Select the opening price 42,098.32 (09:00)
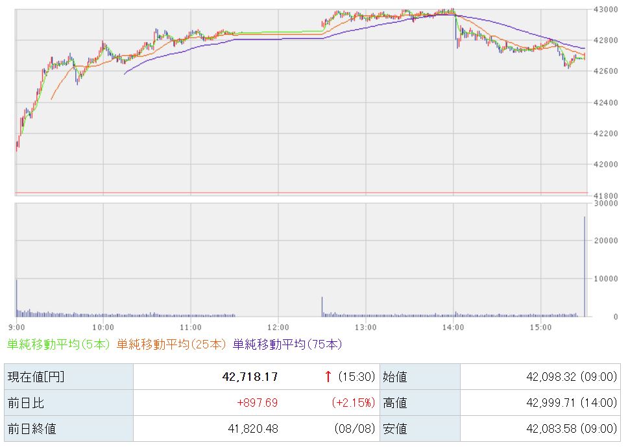Screen dimensions: 628x447 (572, 376)
